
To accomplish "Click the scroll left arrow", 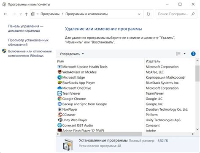I will click(58, 134).
